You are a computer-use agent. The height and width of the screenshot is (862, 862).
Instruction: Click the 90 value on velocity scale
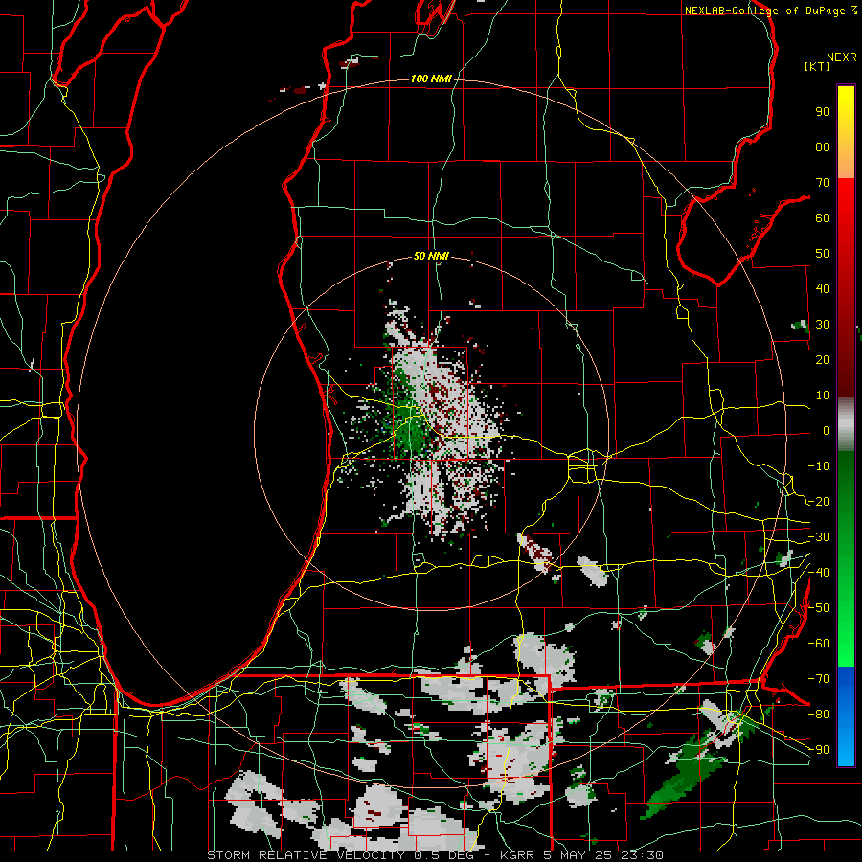click(x=823, y=112)
